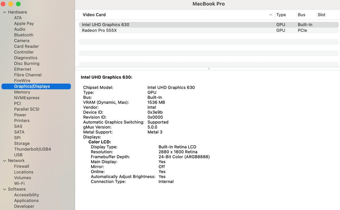Select the Intel UHD Graphics 630 row
The width and height of the screenshot is (340, 210).
click(x=209, y=25)
